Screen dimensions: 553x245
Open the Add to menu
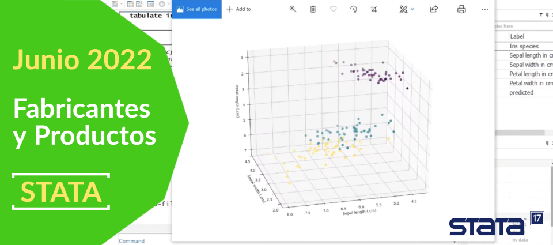(238, 9)
